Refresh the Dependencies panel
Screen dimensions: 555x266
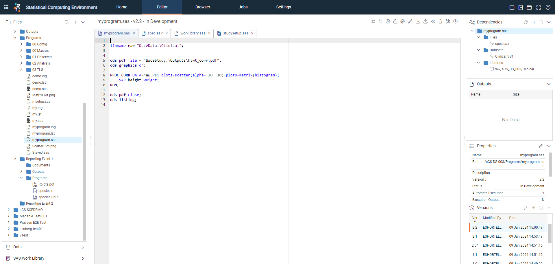pyautogui.click(x=526, y=22)
